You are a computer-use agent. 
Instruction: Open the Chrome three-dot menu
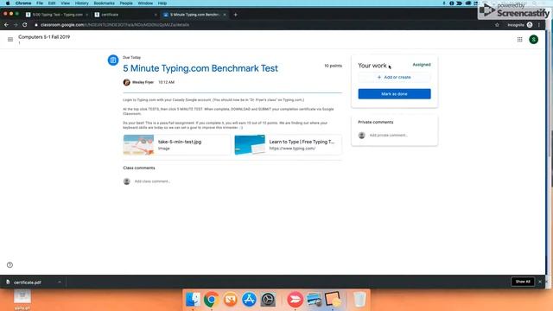pos(539,25)
